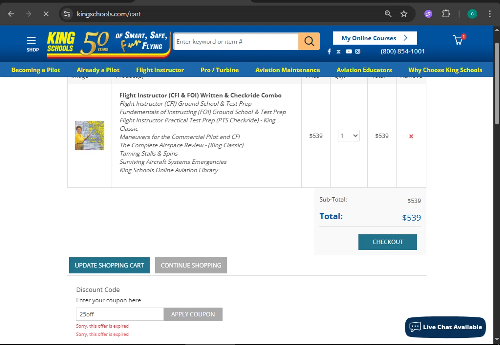Open the purple extension icon in toolbar

(428, 14)
